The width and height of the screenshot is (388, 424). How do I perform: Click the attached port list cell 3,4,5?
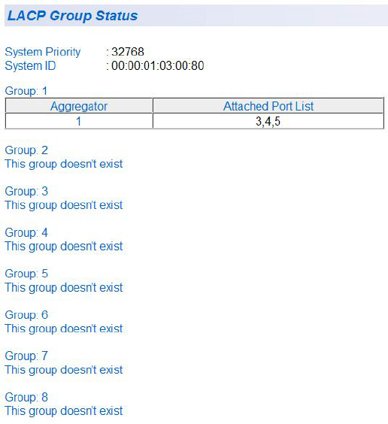[x=268, y=121]
